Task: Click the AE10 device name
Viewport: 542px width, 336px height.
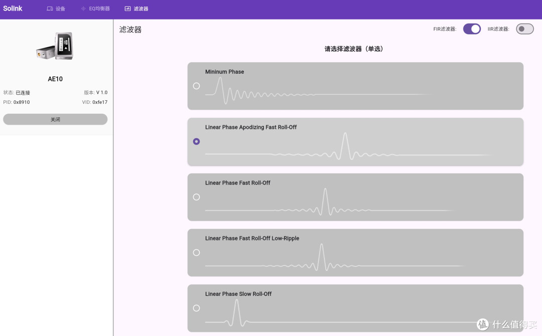Action: 55,79
